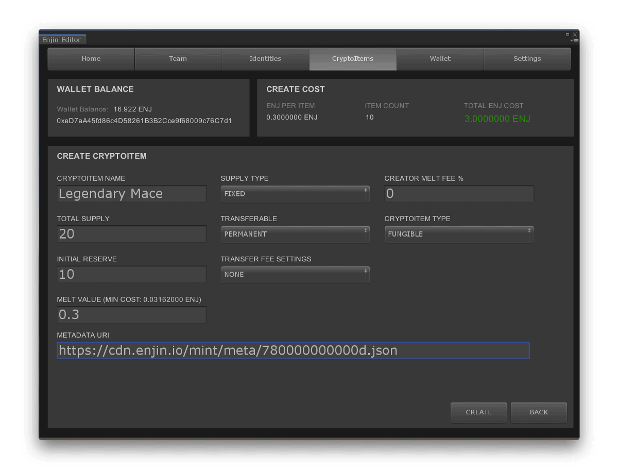Focus the Creator Melt Fee % field

[x=459, y=194]
